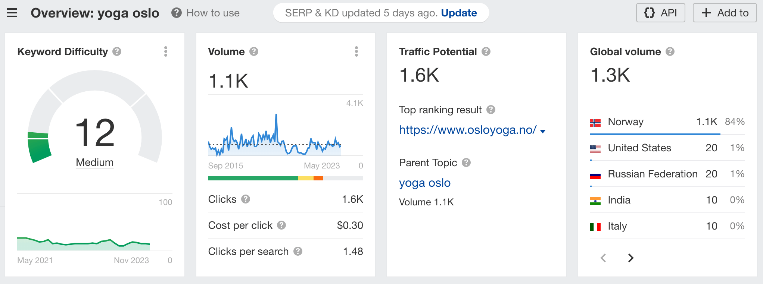Click the Volume help question icon
Screen dimensions: 763x284
pos(254,51)
